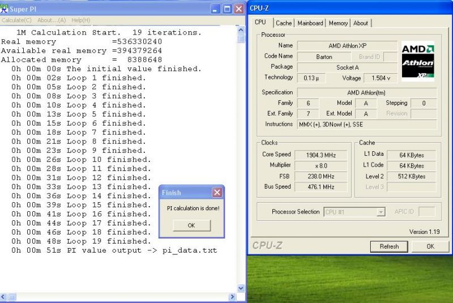Click the Refresh button in CPU-Z

pyautogui.click(x=389, y=246)
